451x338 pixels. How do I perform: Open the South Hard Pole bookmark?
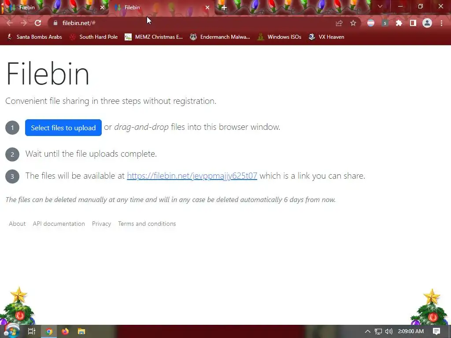(94, 37)
